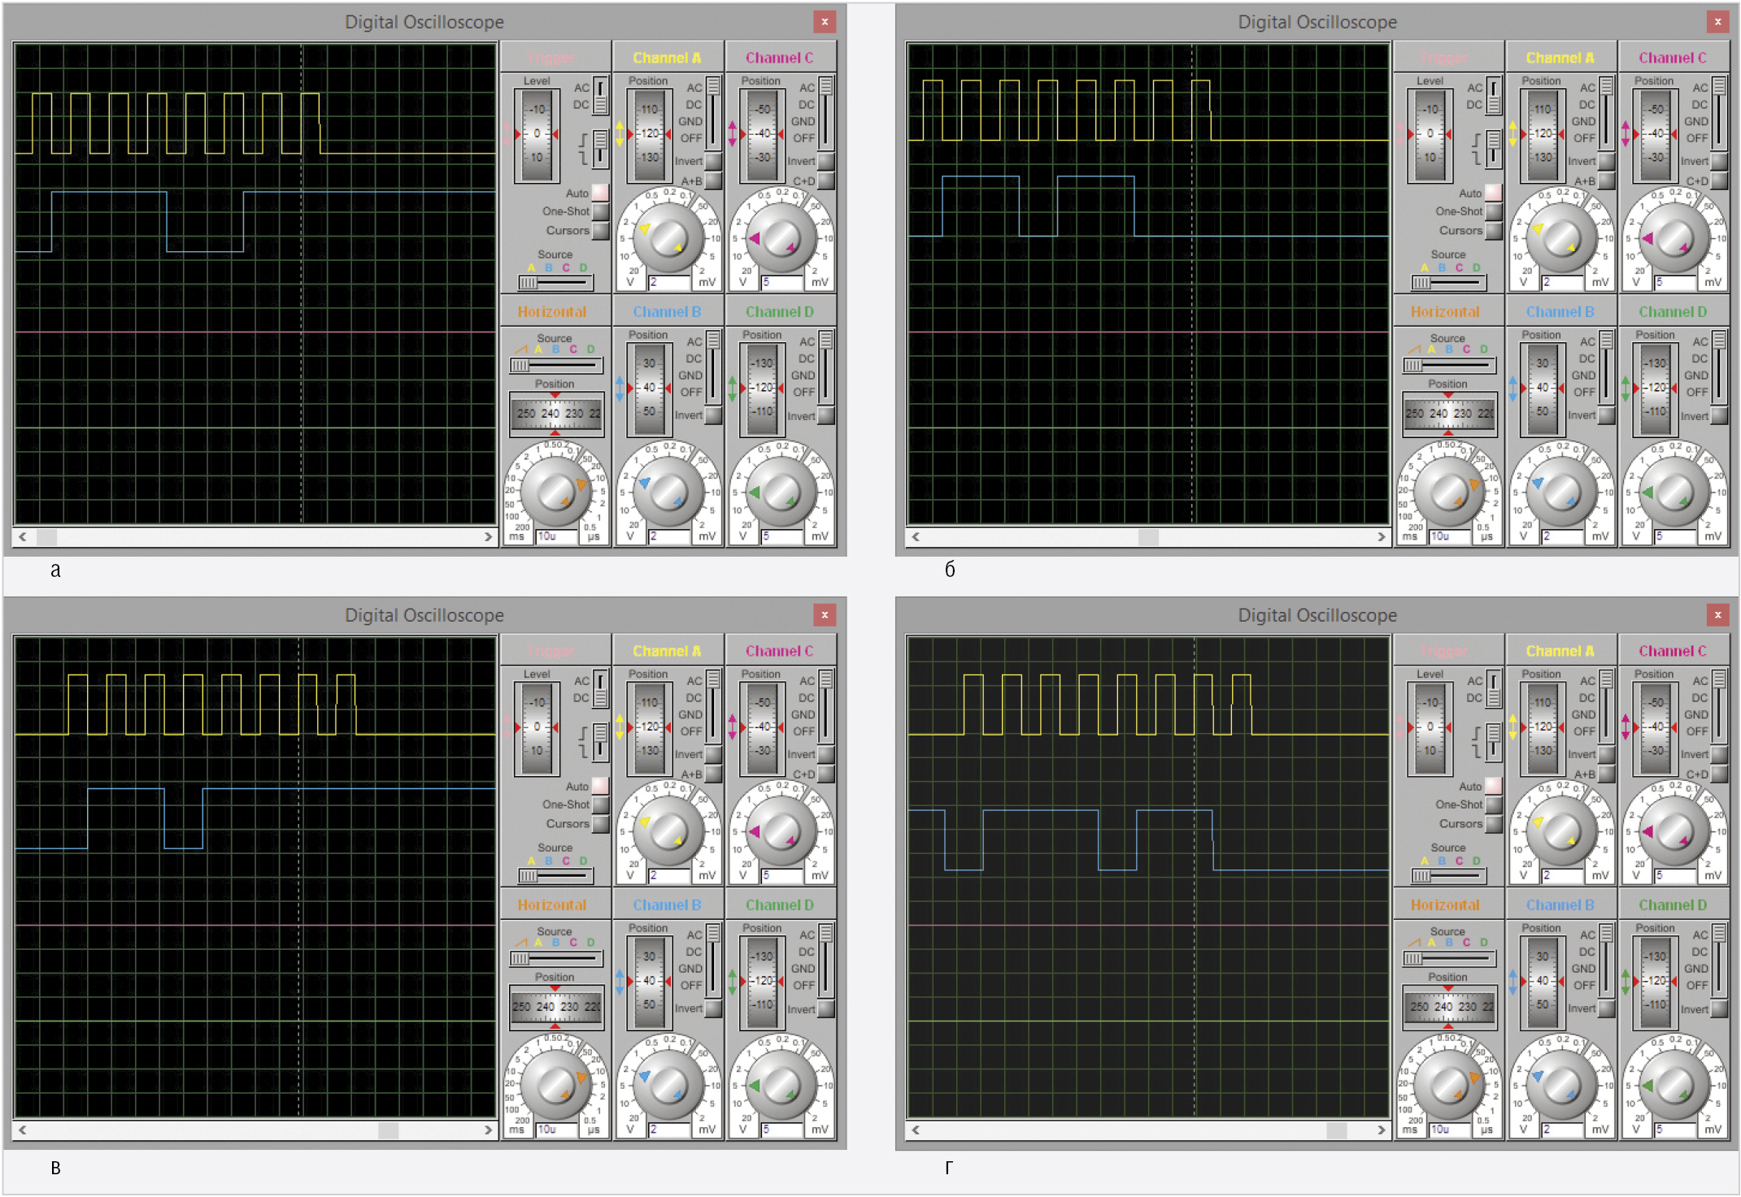Viewport: 1741px width, 1197px height.
Task: Toggle A+B button in oscilloscope а
Action: [713, 180]
